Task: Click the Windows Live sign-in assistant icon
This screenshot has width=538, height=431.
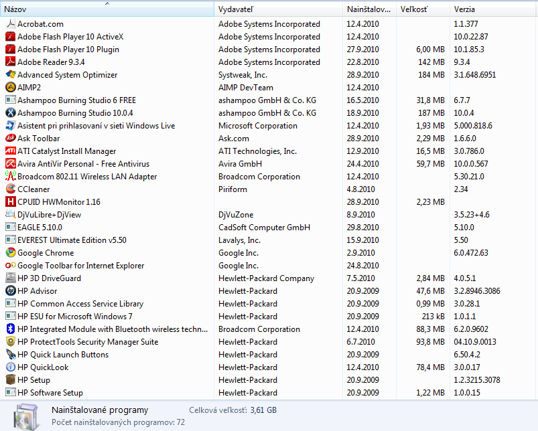Action: click(x=11, y=126)
